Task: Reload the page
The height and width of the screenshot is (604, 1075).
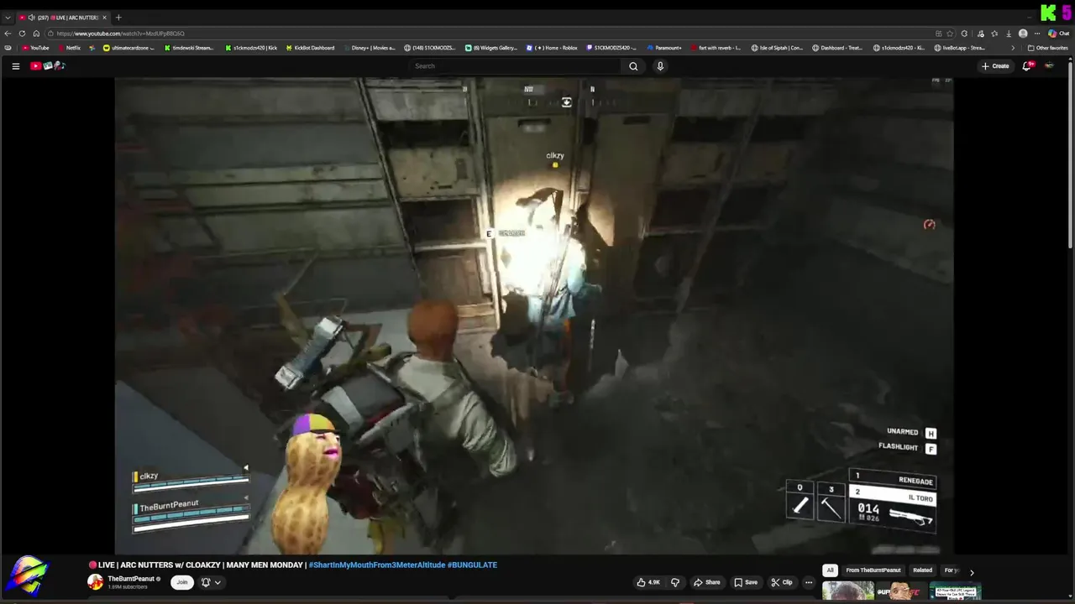Action: [x=23, y=34]
